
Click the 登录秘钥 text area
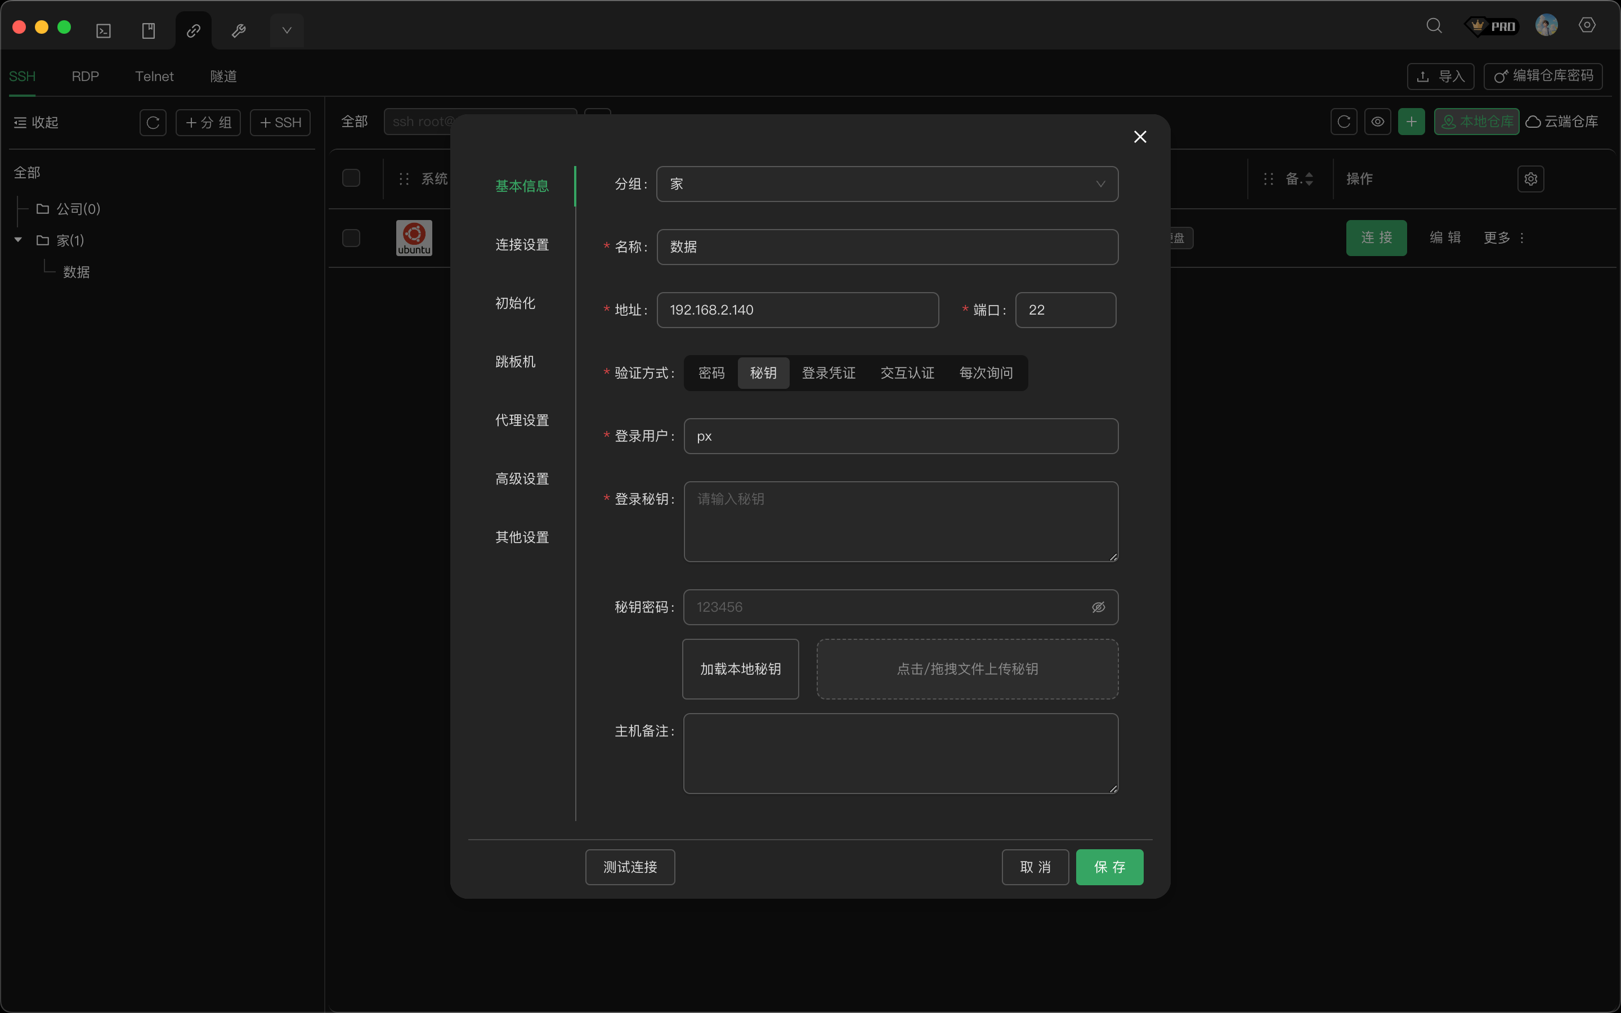(900, 522)
